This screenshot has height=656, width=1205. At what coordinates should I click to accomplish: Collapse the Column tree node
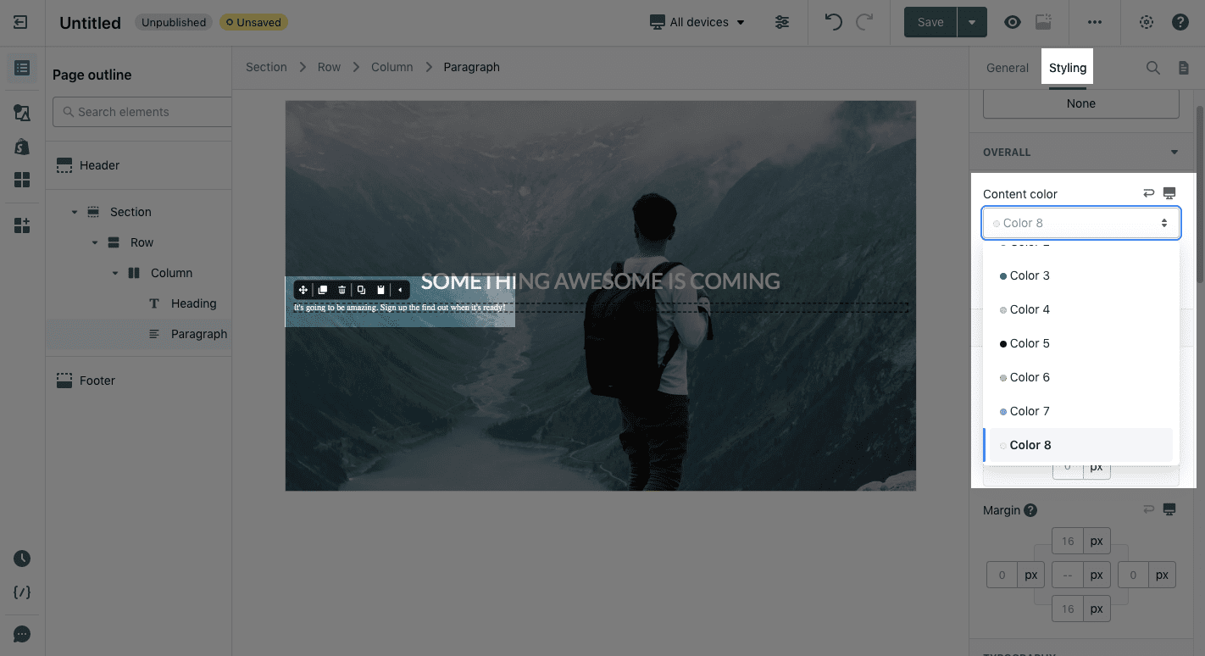coord(115,273)
